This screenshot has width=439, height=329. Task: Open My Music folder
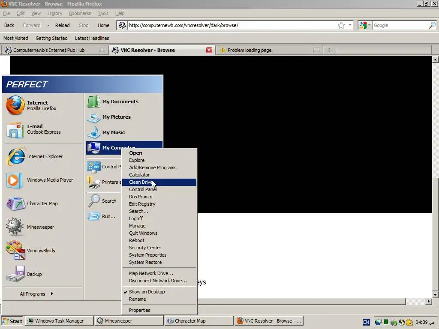(93, 132)
